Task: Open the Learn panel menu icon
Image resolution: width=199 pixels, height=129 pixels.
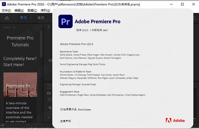Action: click(x=14, y=27)
